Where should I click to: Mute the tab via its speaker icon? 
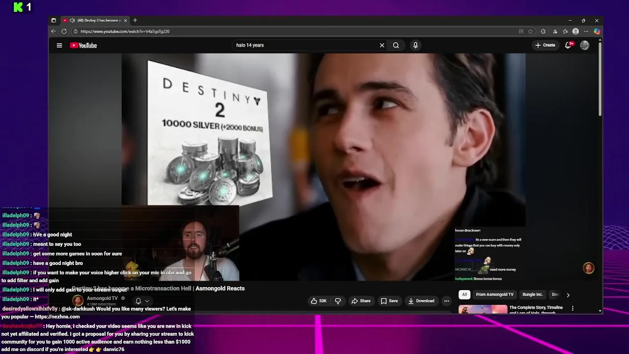click(72, 20)
